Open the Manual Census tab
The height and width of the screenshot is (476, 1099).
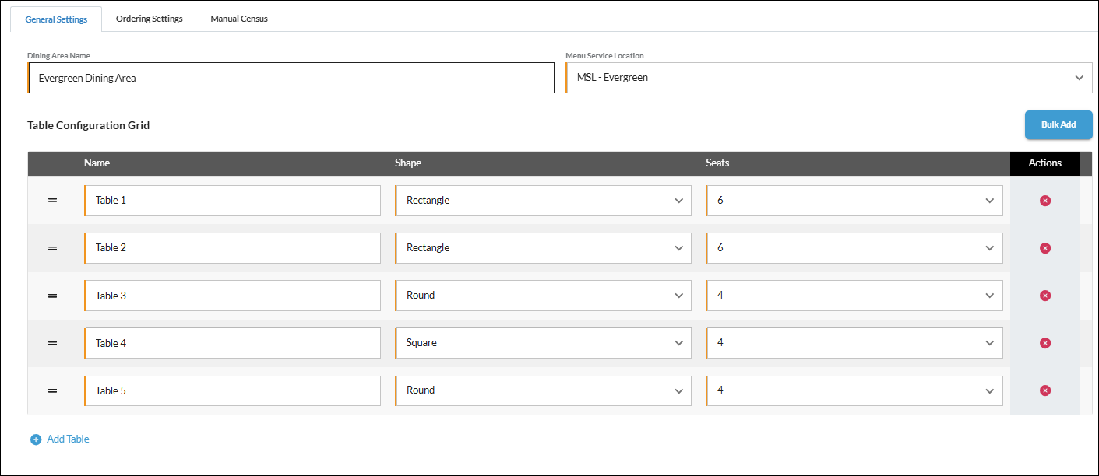click(x=239, y=19)
